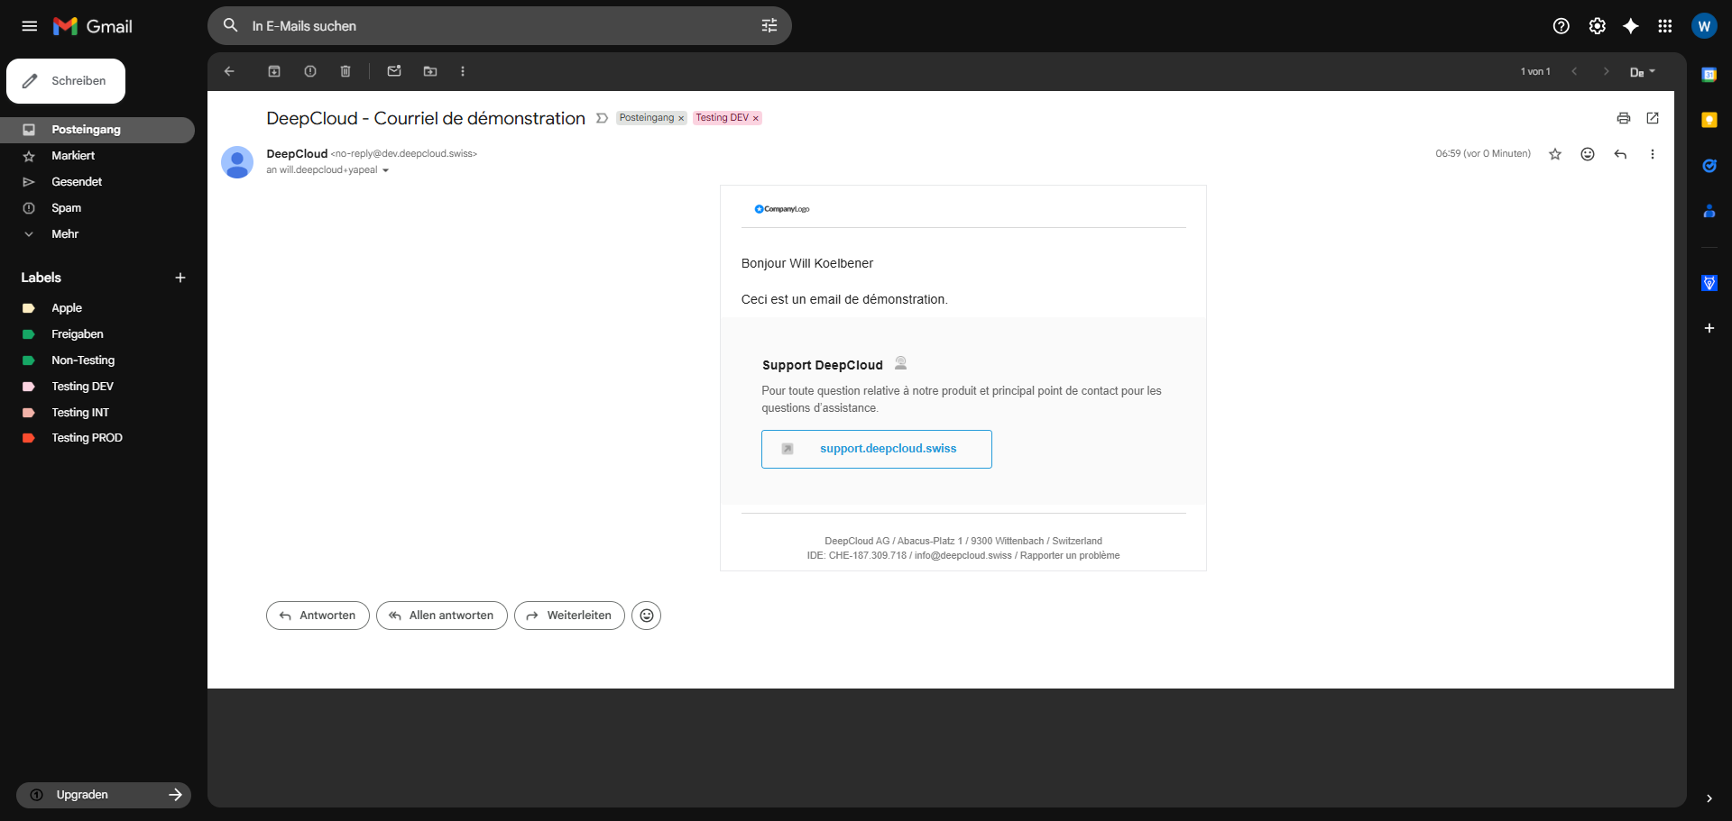Click the orange Apple label color tag
This screenshot has width=1732, height=821.
(29, 308)
